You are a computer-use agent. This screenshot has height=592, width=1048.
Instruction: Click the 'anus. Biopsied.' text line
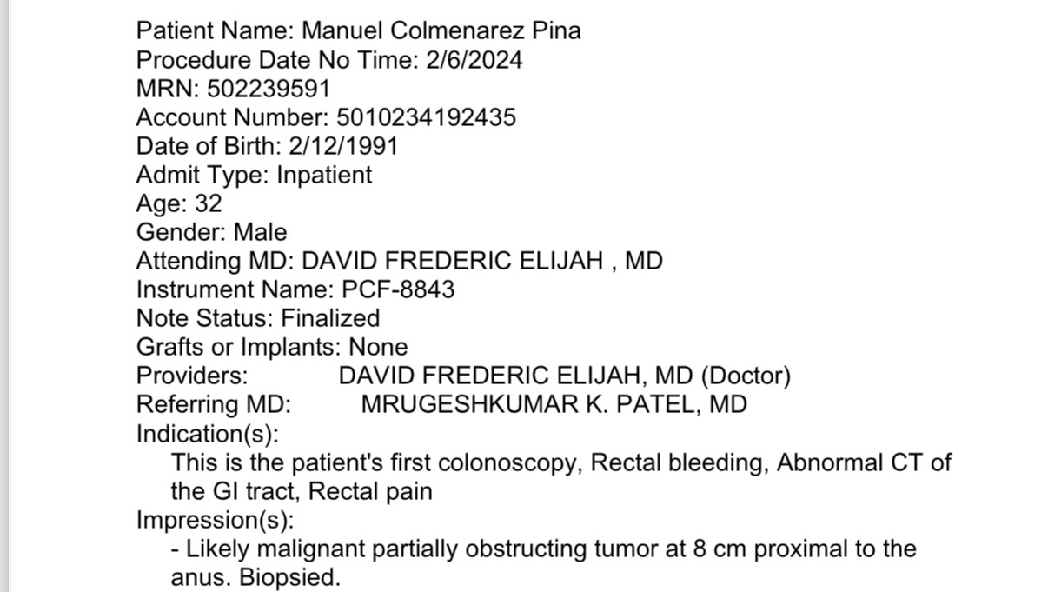[256, 577]
